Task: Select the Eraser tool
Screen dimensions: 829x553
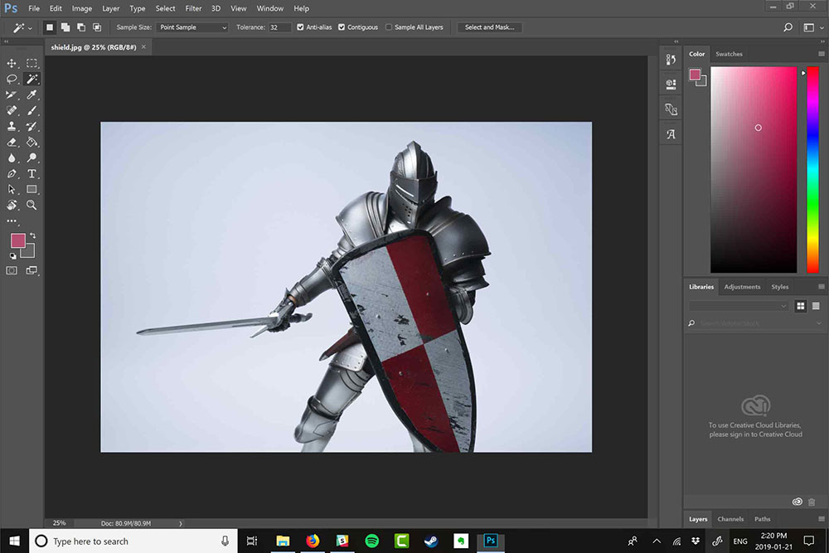Action: pos(12,143)
